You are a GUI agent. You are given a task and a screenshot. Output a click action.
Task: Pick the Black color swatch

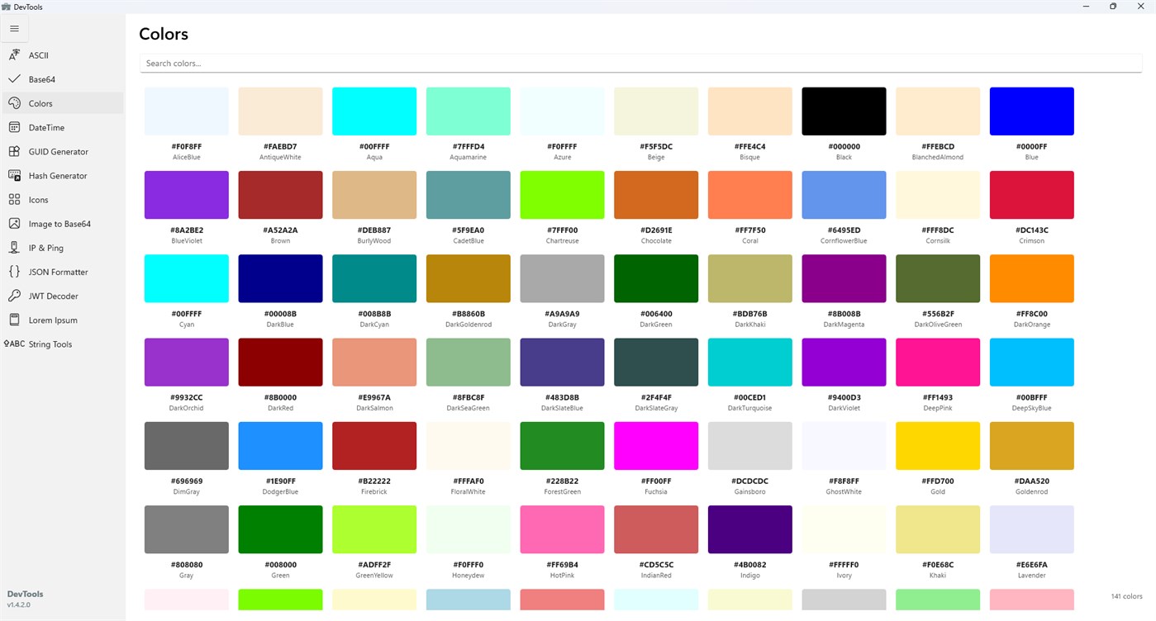click(x=844, y=111)
